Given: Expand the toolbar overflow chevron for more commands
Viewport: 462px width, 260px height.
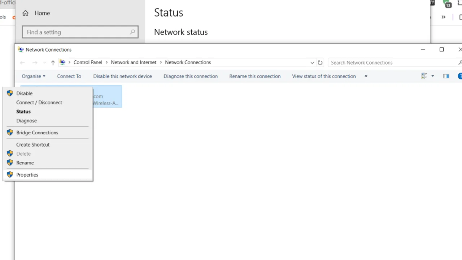Looking at the screenshot, I should (x=366, y=76).
